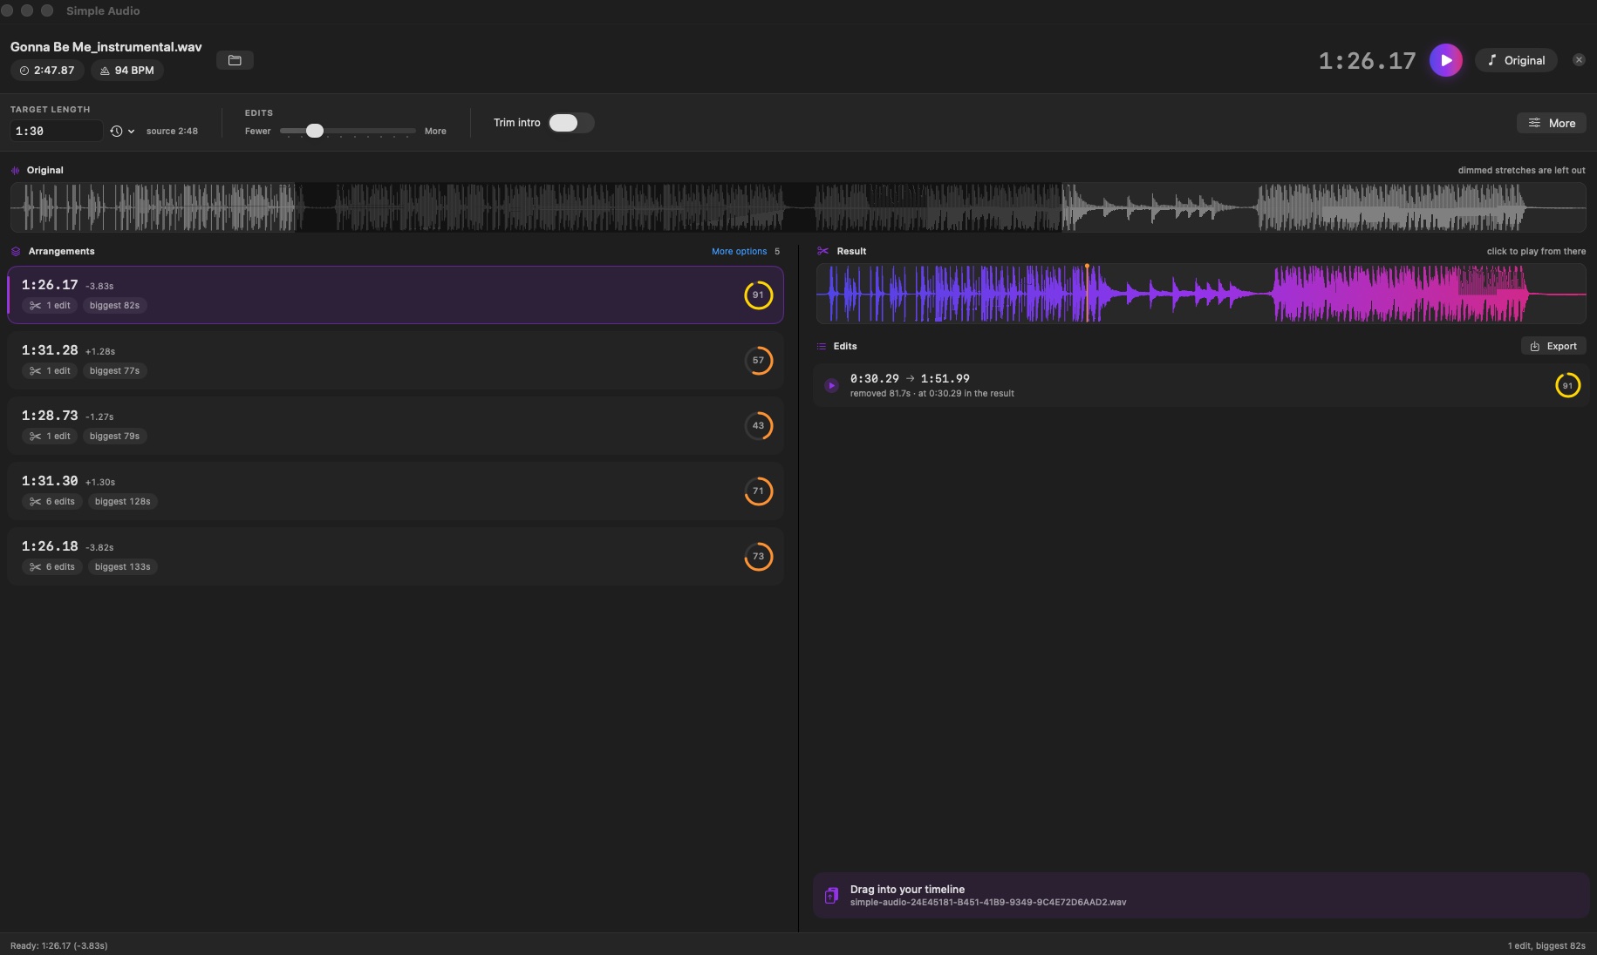The image size is (1597, 955).
Task: Open the More settings button
Action: (1551, 123)
